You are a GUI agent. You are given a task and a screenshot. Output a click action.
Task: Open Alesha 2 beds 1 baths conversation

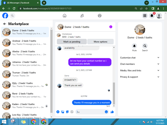[25, 53]
